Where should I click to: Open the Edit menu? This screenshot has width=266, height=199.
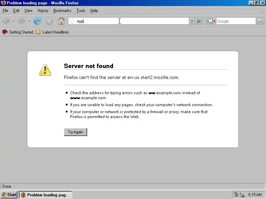16,11
